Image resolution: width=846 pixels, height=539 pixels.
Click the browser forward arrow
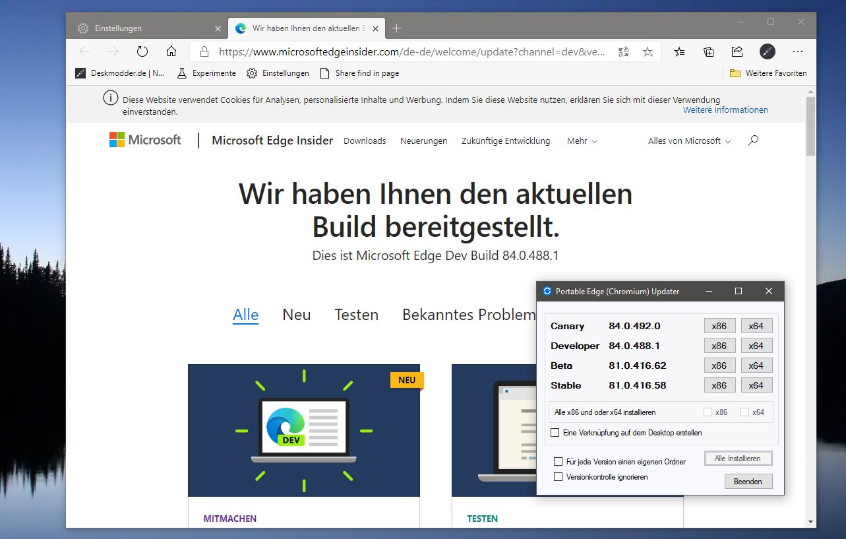tap(113, 51)
